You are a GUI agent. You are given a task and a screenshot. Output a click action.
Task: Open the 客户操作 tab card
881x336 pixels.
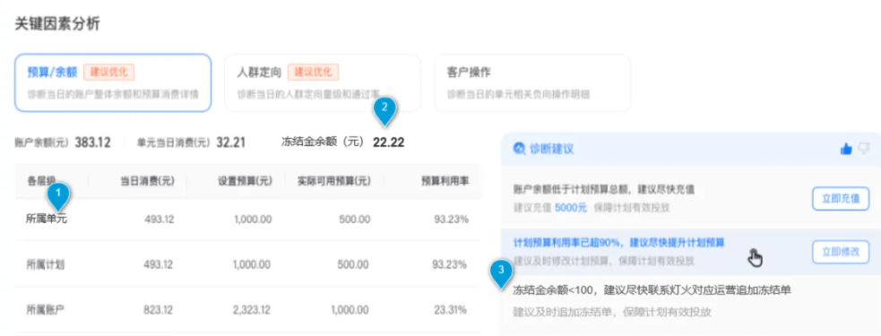(532, 83)
